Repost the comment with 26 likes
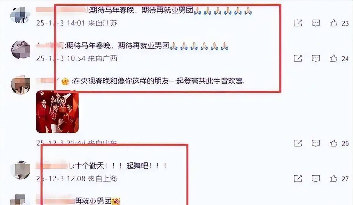This screenshot has width=353, height=205. (298, 143)
